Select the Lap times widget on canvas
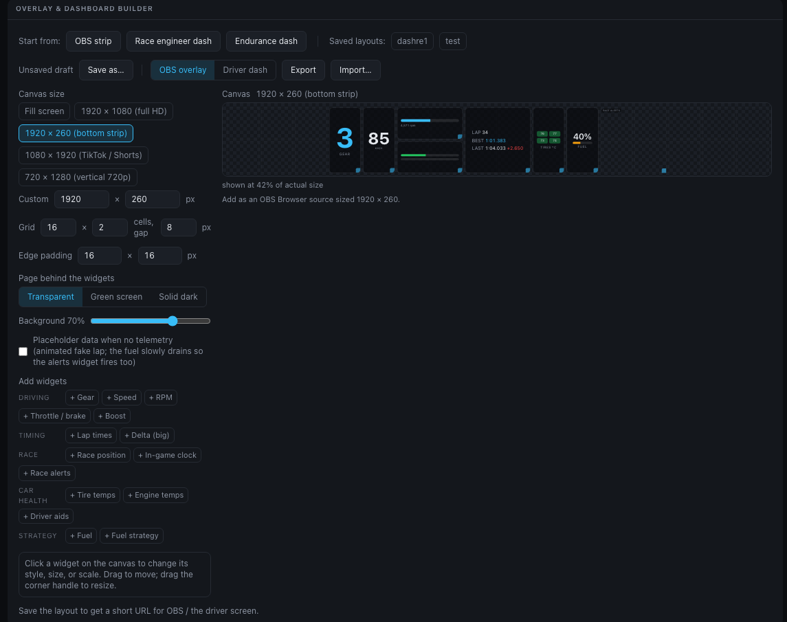 tap(498, 140)
